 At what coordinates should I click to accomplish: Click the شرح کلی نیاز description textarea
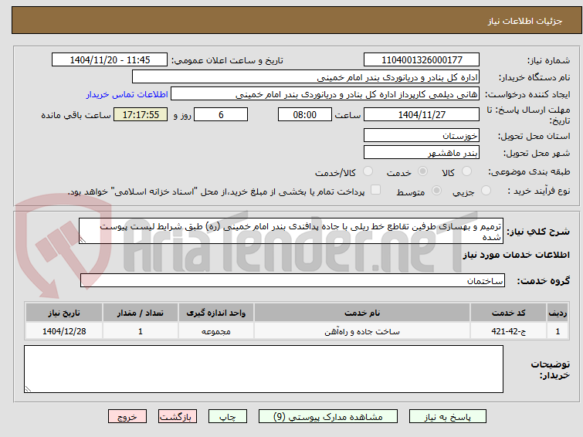coord(291,231)
